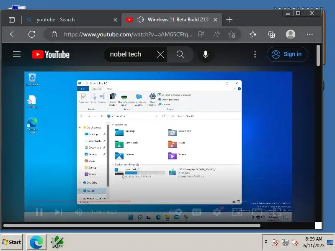Viewport: 335px width, 251px height.
Task: Click the Sign in button
Action: tap(287, 54)
